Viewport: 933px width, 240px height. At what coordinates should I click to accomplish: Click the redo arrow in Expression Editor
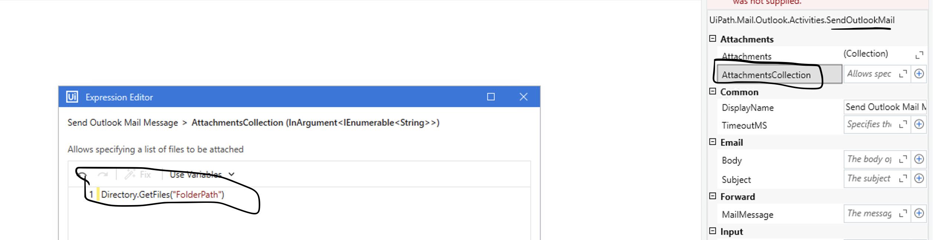click(103, 174)
